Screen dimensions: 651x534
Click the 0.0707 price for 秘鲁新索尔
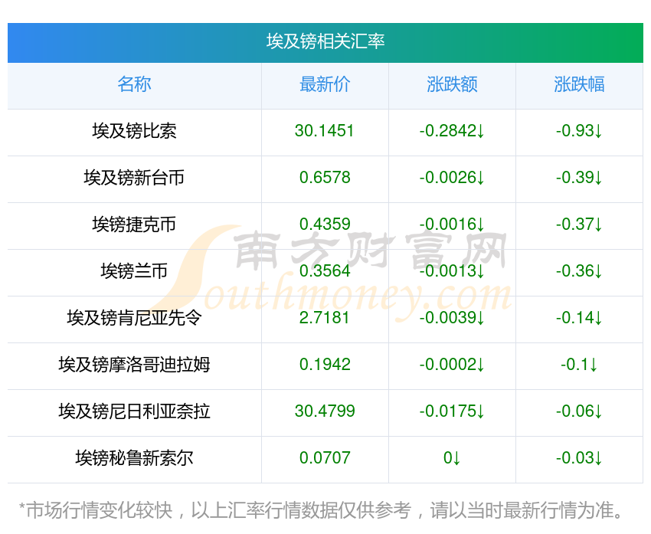pyautogui.click(x=325, y=458)
